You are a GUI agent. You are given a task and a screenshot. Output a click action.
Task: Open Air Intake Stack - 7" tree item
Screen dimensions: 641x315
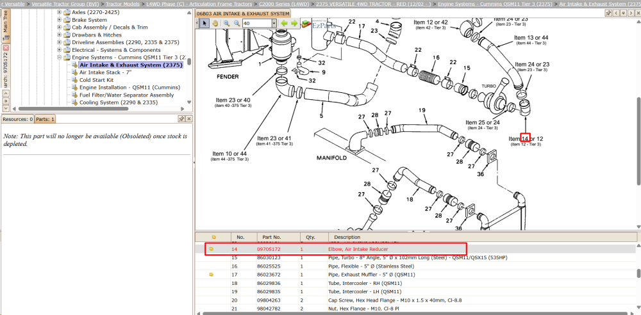[106, 72]
